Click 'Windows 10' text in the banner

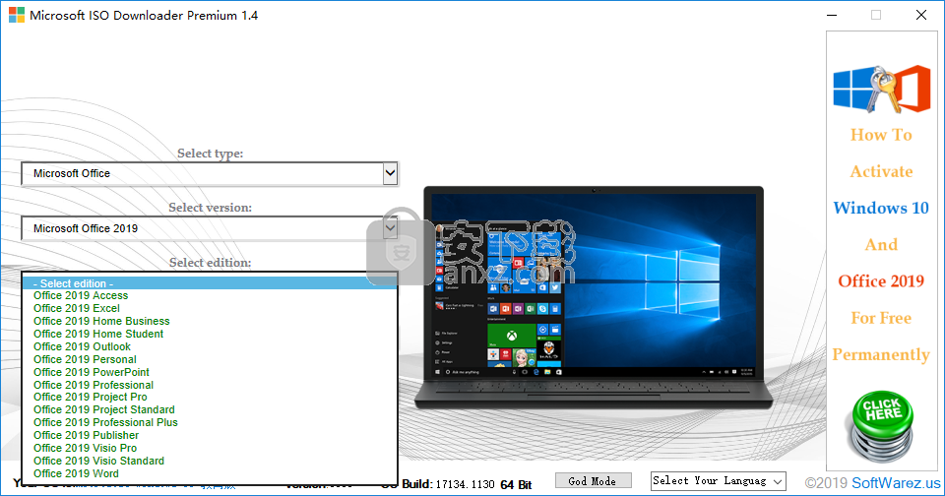tap(881, 208)
